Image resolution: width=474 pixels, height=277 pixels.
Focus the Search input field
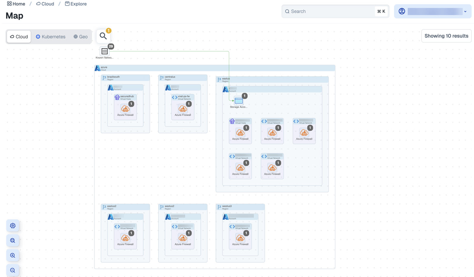335,11
